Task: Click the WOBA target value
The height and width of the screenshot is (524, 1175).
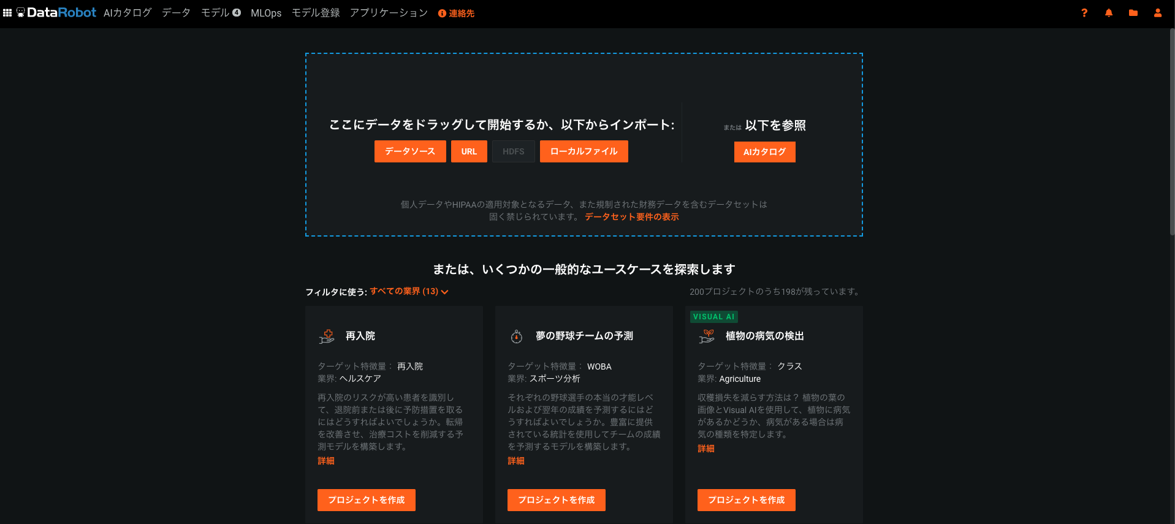Action: [599, 366]
